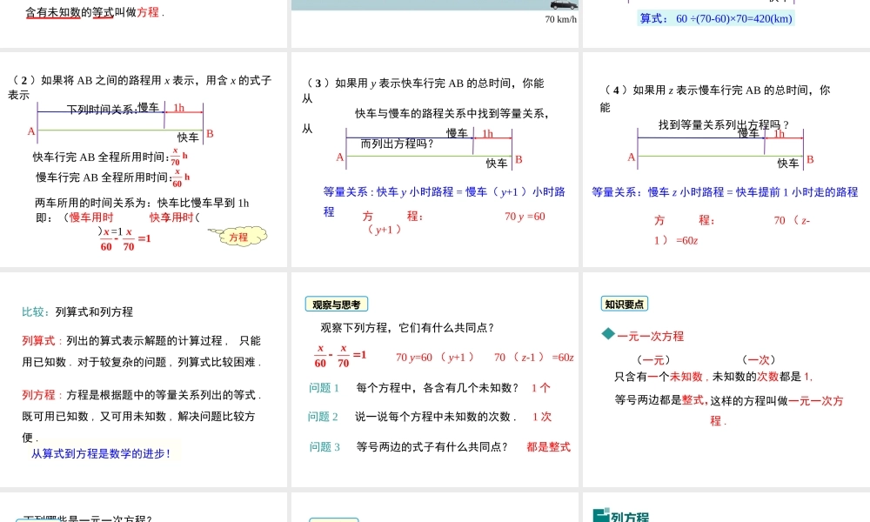Click the 观察与思考 badge label

pos(336,304)
